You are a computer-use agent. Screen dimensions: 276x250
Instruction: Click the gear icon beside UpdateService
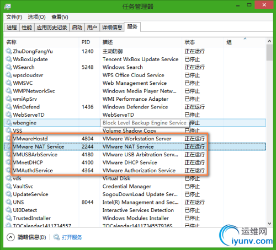(x=9, y=194)
